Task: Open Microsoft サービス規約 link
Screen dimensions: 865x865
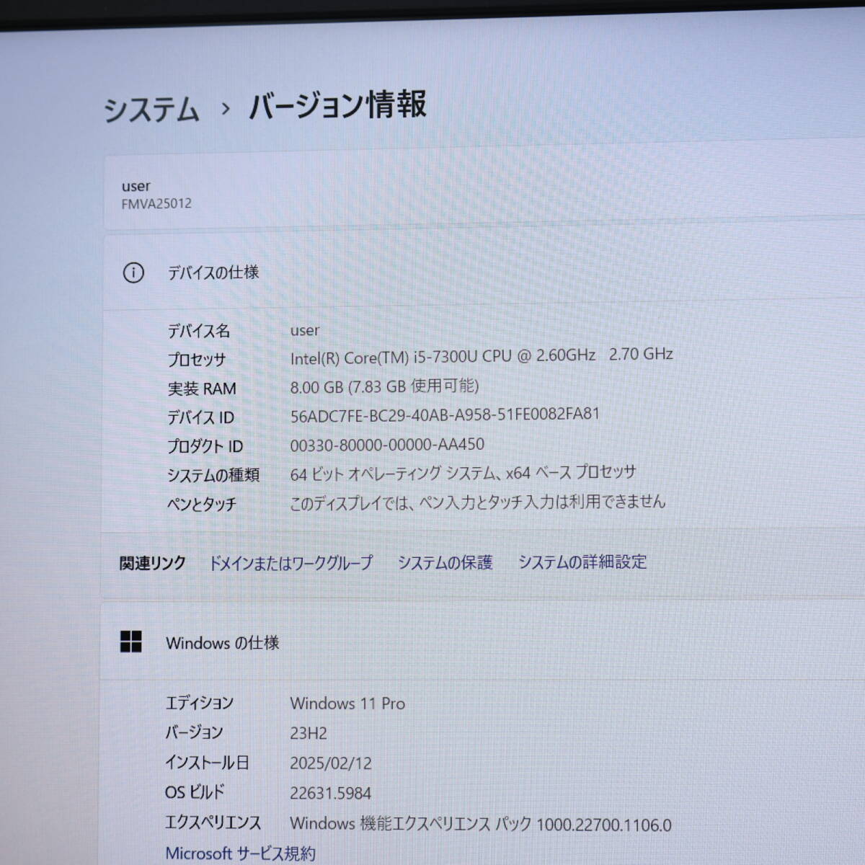Action: point(240,853)
